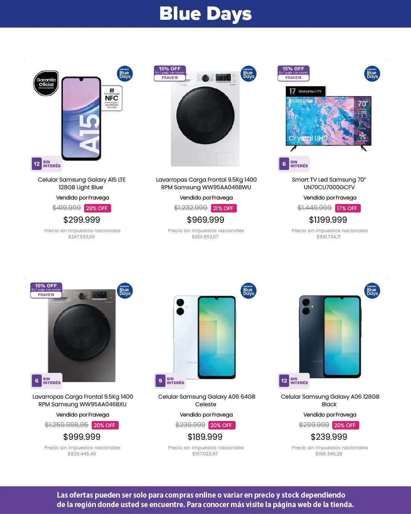Click the Blue Days badge on Galaxy A06 Black
Image resolution: width=411 pixels, height=514 pixels.
pyautogui.click(x=372, y=291)
